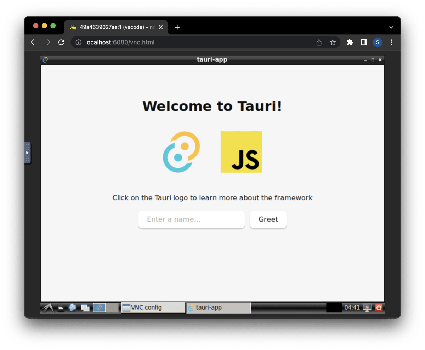View site information icon in address bar

(79, 42)
